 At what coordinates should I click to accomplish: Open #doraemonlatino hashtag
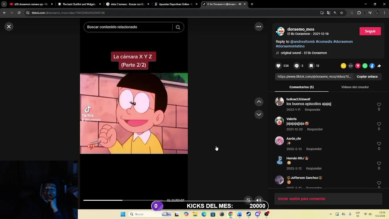(290, 46)
